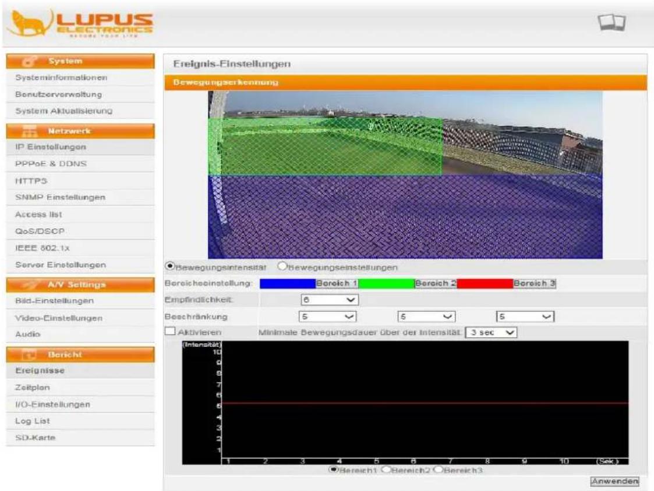
Task: Open Video-Einstellungen
Action: pyautogui.click(x=80, y=318)
